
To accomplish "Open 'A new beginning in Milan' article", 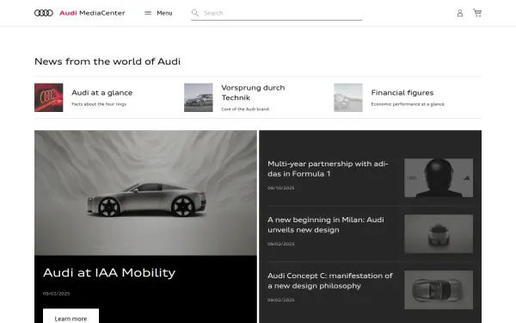I will [x=326, y=225].
